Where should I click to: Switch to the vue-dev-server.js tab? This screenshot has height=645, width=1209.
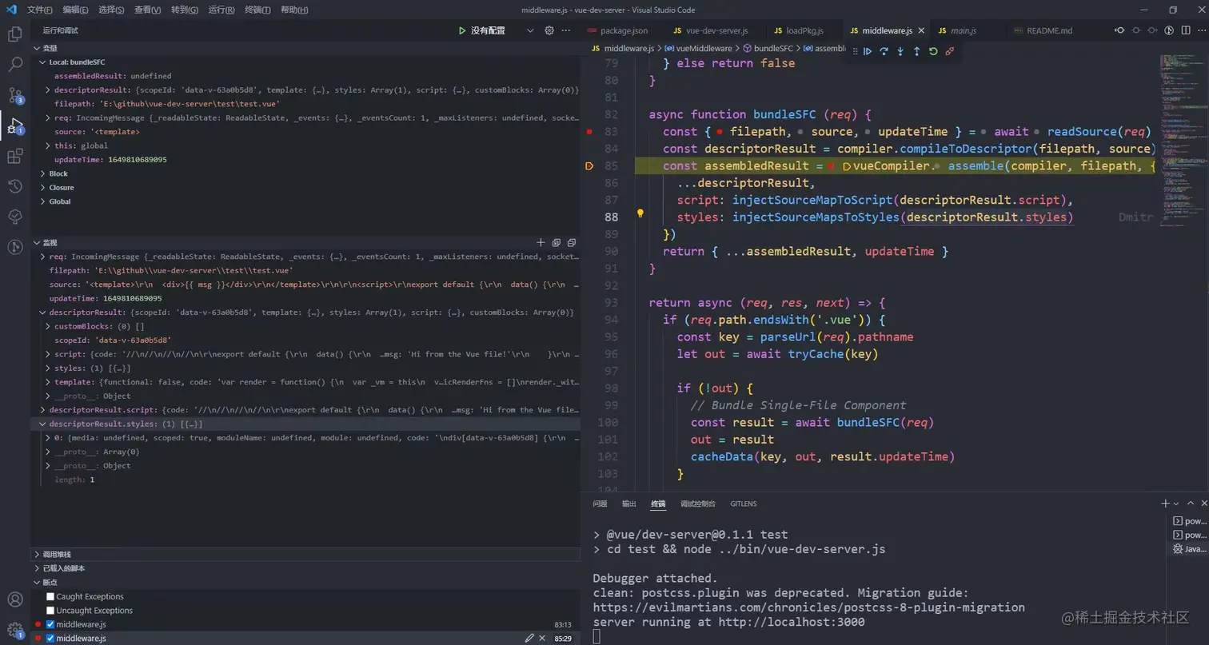point(709,30)
